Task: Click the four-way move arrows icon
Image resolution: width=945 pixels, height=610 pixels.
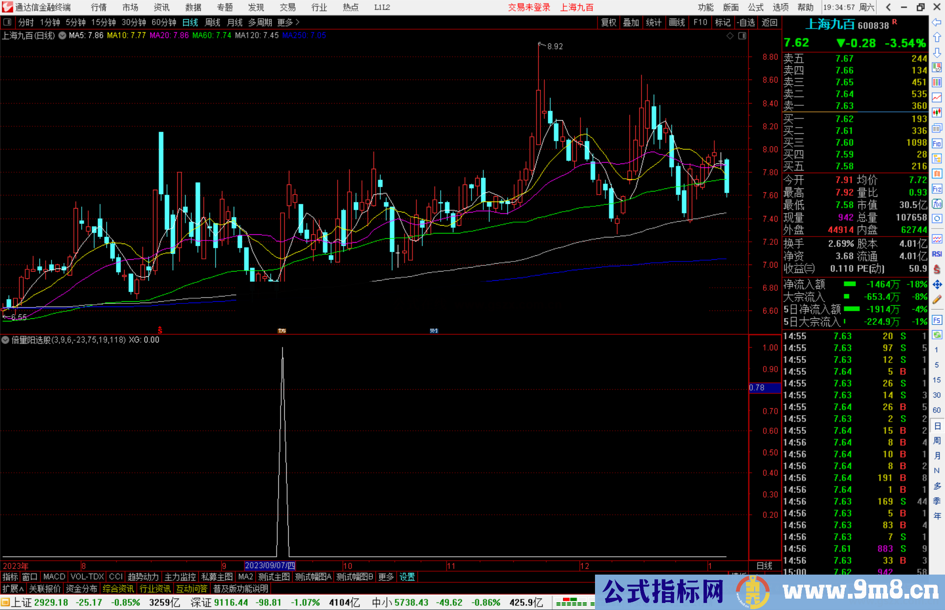Action: coord(937,285)
